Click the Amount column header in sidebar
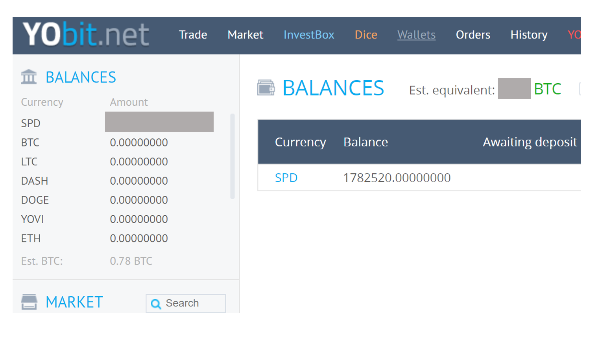Image resolution: width=611 pixels, height=343 pixels. [x=129, y=102]
